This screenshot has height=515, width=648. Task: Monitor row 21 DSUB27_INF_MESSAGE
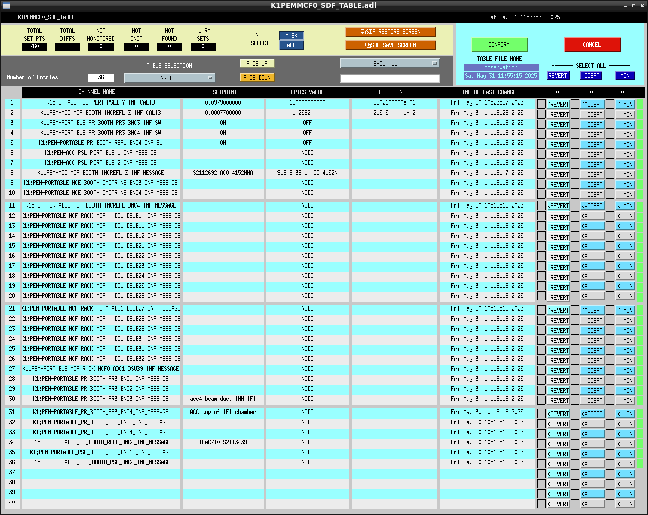pos(625,311)
